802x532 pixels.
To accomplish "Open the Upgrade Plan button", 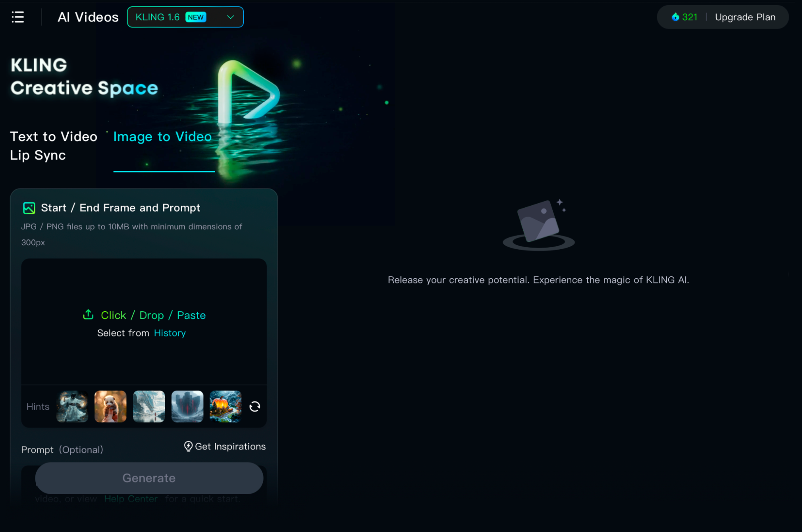I will click(x=745, y=17).
